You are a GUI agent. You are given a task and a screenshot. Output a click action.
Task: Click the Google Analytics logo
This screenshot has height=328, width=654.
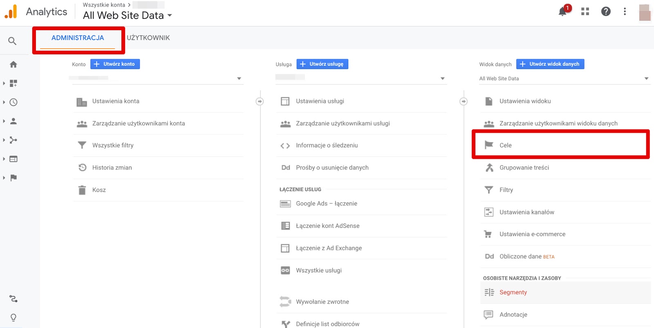[11, 12]
